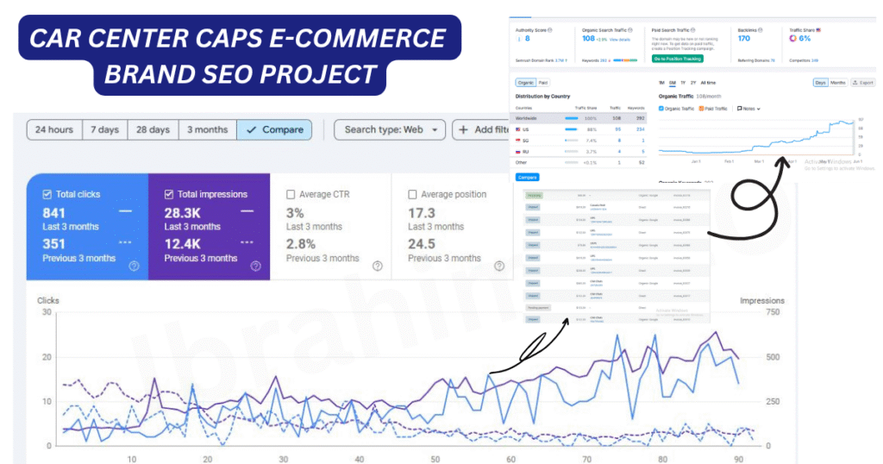883x464 pixels.
Task: Enable the Average CTR checkbox
Action: (x=291, y=195)
